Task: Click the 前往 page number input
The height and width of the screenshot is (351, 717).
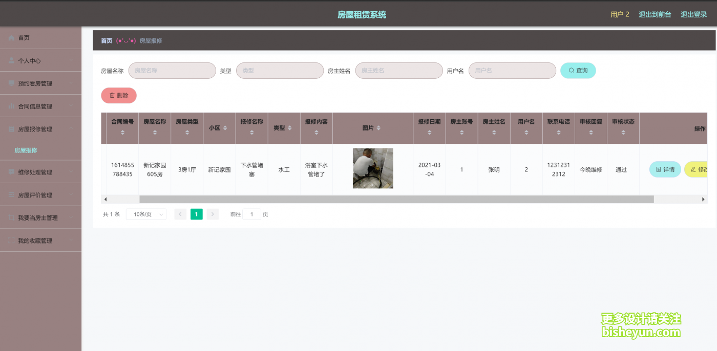Action: click(x=251, y=214)
